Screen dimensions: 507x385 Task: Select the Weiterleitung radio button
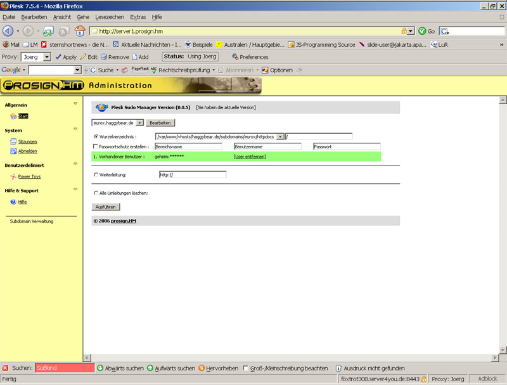96,174
